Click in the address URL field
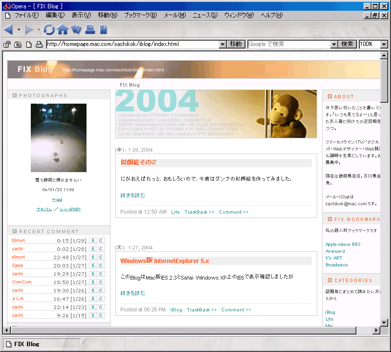Screen dimensions: 391x352 [x=132, y=44]
